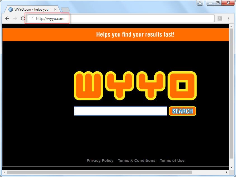The height and width of the screenshot is (177, 236).
Task: Click the 'Helps you find your results fast!' banner text
Action: coord(135,34)
